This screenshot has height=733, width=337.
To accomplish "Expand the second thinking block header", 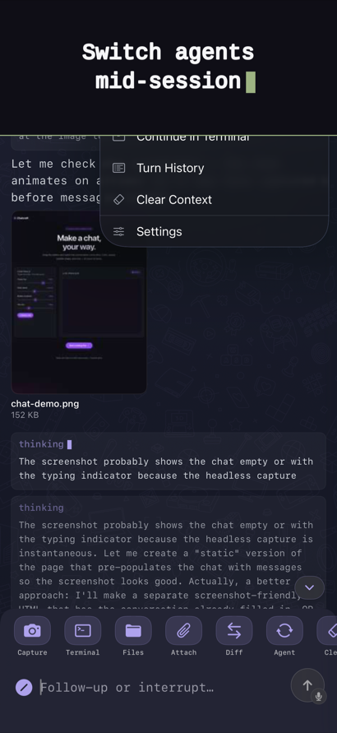I will [x=41, y=508].
